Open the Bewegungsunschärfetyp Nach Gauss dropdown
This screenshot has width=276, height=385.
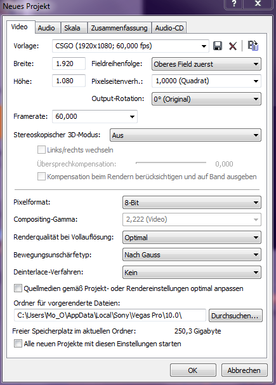pos(192,255)
